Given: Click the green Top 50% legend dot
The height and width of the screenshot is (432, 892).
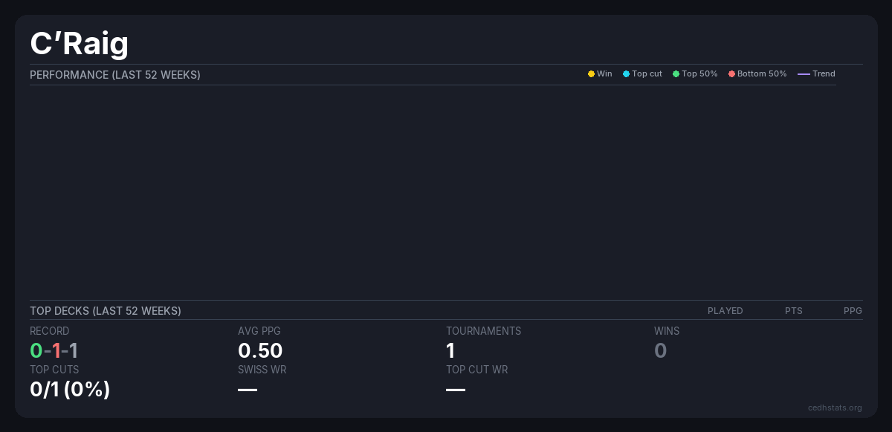Looking at the screenshot, I should pyautogui.click(x=676, y=74).
